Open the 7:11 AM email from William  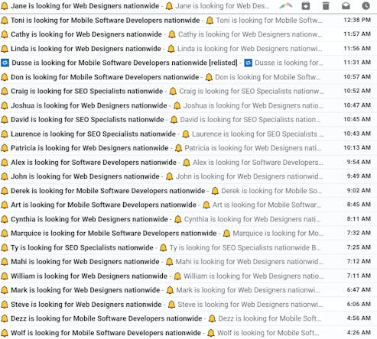coord(188,276)
